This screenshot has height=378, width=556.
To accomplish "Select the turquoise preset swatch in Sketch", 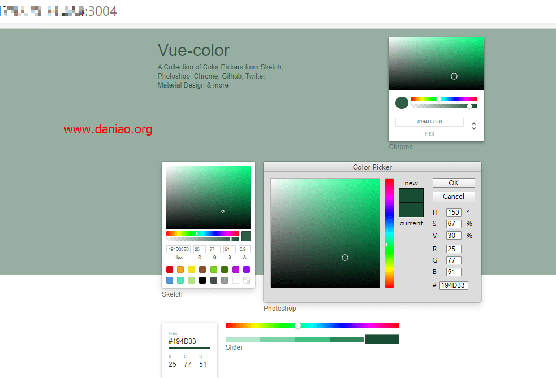I will [180, 280].
